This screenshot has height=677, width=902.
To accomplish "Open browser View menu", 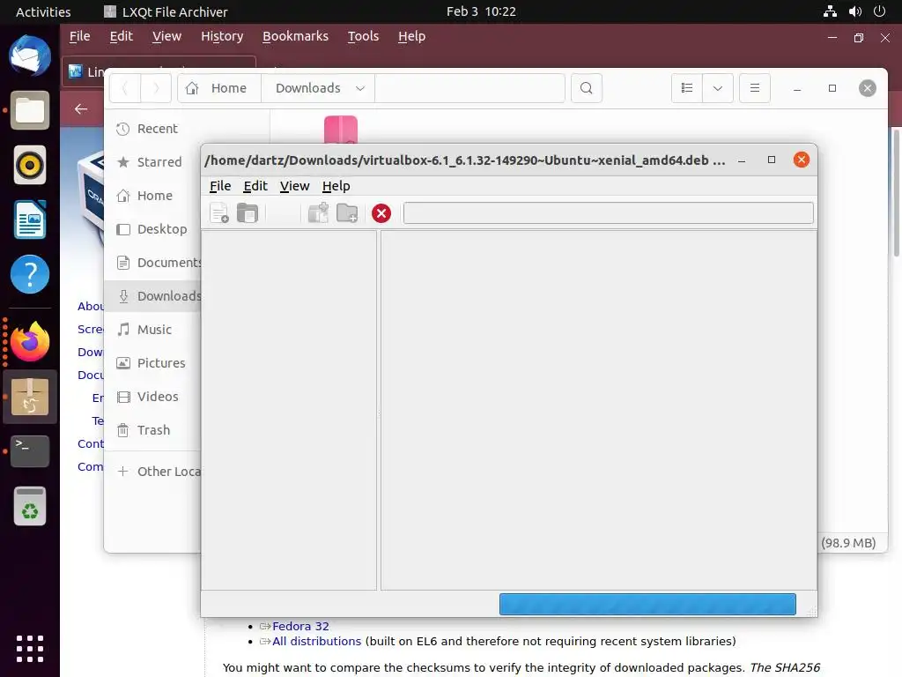I will click(x=166, y=36).
